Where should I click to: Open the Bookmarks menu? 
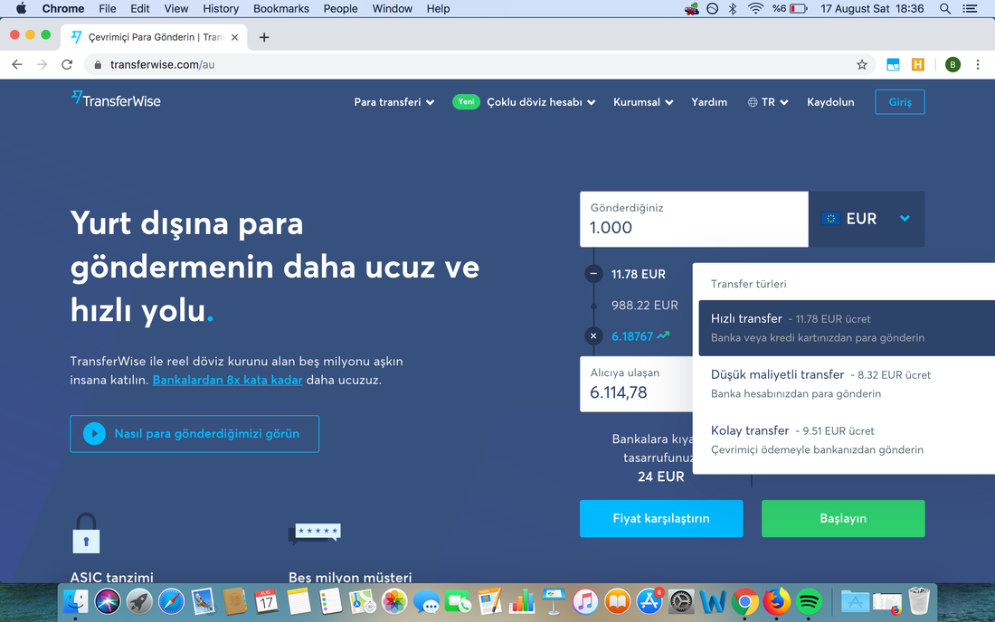pyautogui.click(x=281, y=9)
